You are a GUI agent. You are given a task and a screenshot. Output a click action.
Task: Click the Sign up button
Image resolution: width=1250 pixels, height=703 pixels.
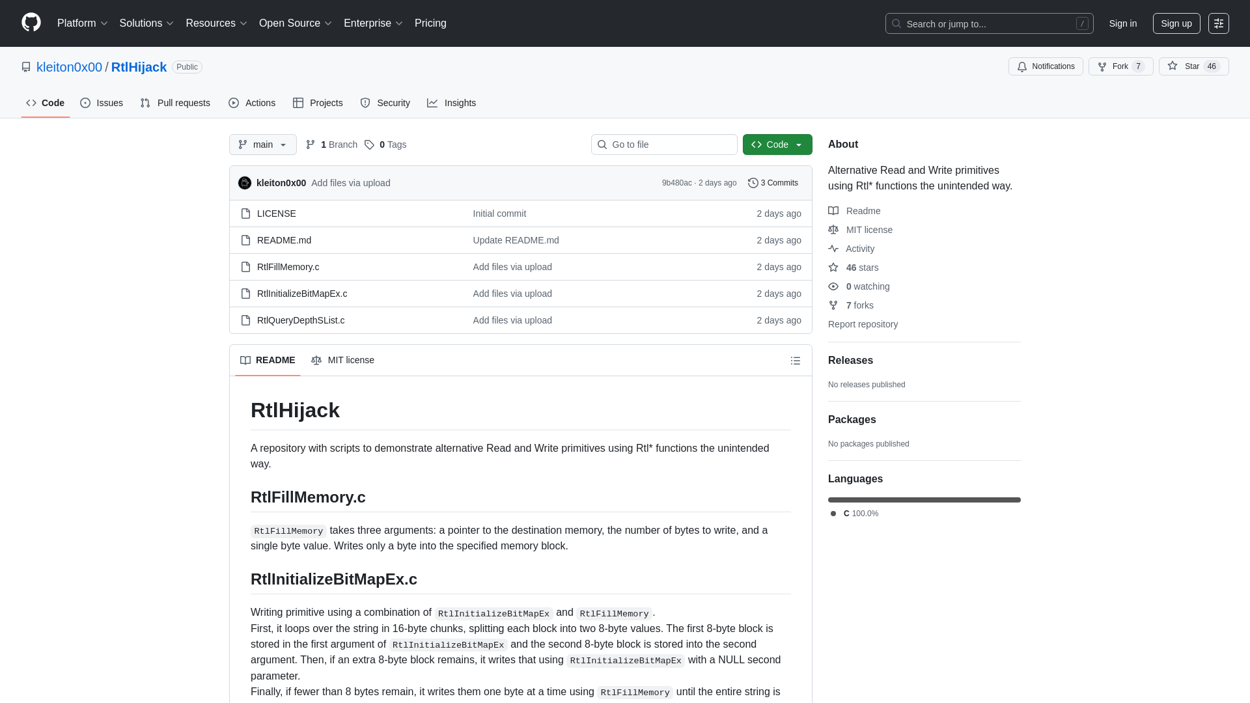(1176, 23)
